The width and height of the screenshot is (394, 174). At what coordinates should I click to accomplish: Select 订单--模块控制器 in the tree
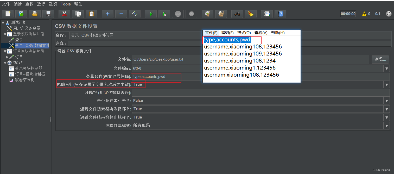pyautogui.click(x=30, y=74)
